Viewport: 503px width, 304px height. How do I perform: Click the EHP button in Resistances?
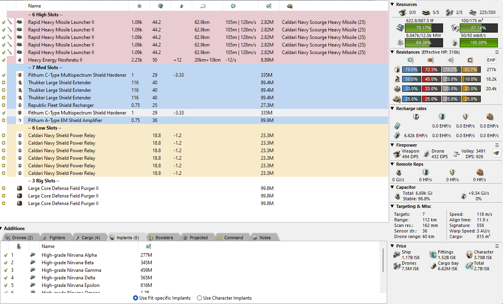(x=491, y=60)
